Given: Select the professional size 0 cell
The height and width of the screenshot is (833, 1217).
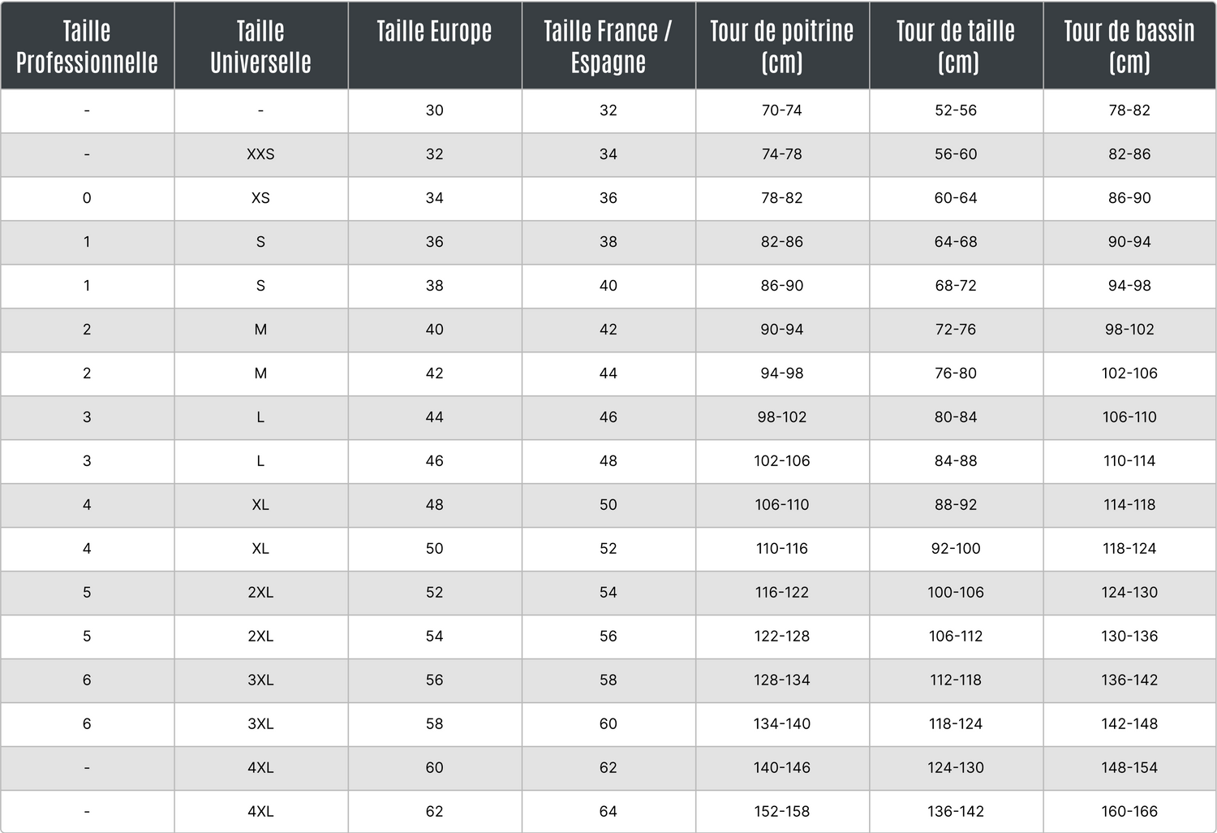Looking at the screenshot, I should [x=87, y=198].
